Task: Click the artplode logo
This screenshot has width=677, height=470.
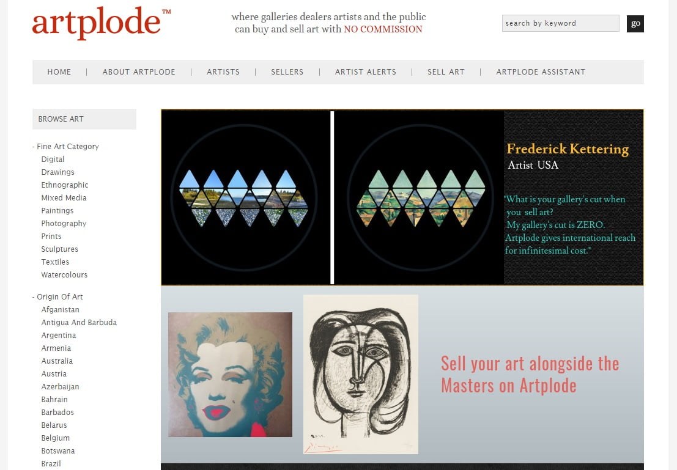Action: [x=101, y=23]
